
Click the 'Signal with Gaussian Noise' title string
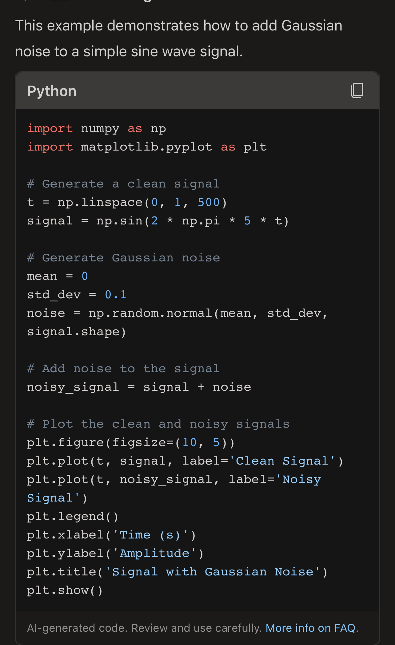tap(213, 572)
